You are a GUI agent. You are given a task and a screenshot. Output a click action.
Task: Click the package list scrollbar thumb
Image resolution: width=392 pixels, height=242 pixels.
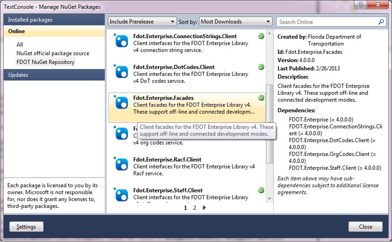tap(269, 124)
